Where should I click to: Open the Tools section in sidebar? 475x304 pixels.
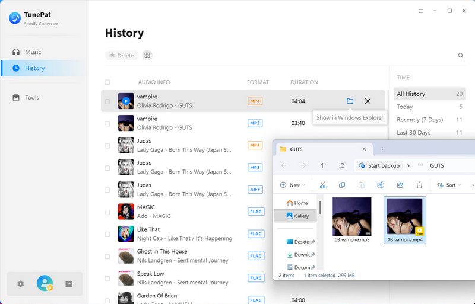(32, 97)
